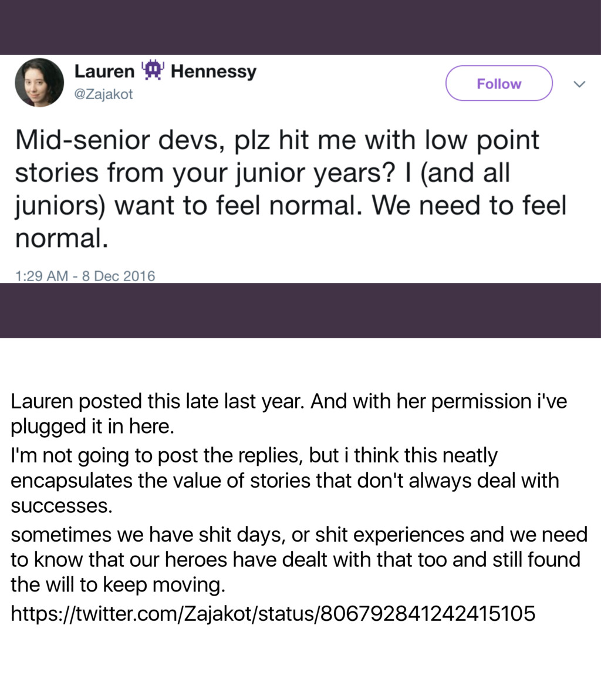The image size is (601, 676).
Task: Click the word "successes."
Action: pos(61,506)
